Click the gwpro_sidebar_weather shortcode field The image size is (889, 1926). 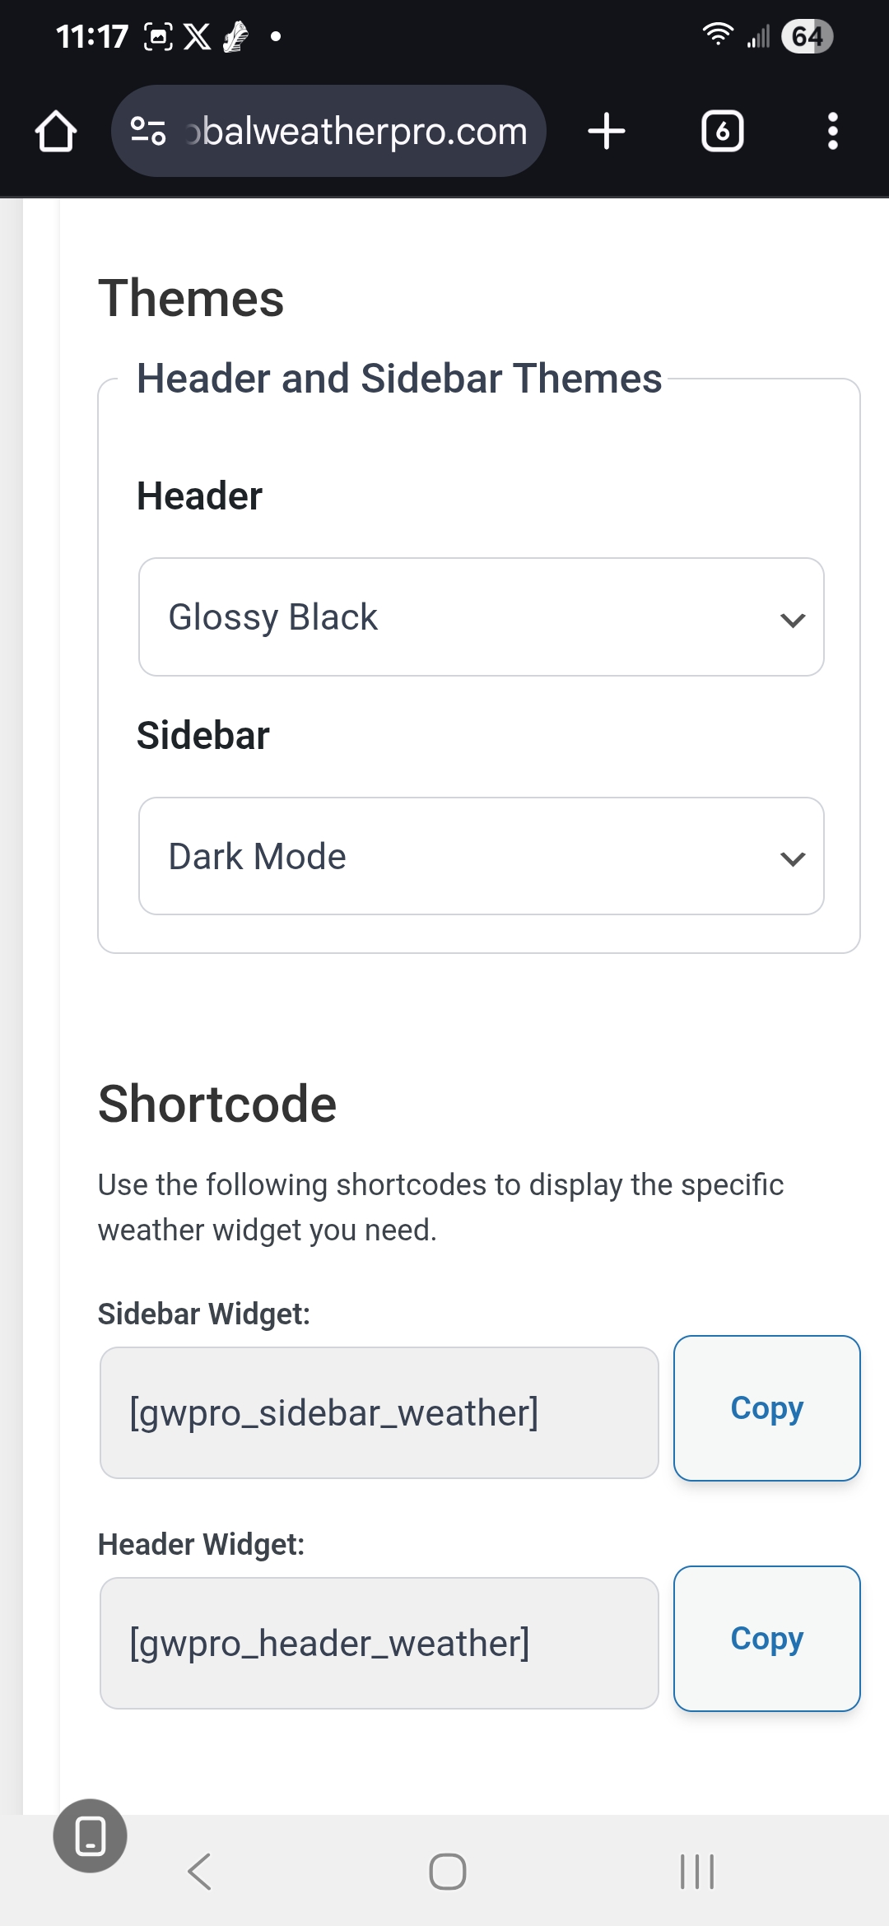(379, 1412)
